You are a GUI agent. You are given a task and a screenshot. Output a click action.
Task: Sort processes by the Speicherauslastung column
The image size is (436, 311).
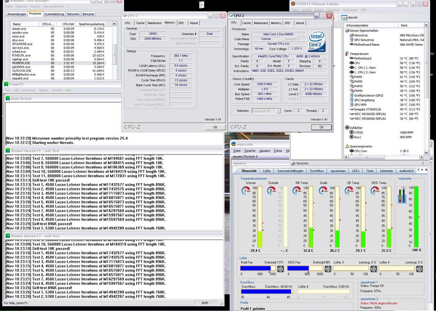click(92, 24)
